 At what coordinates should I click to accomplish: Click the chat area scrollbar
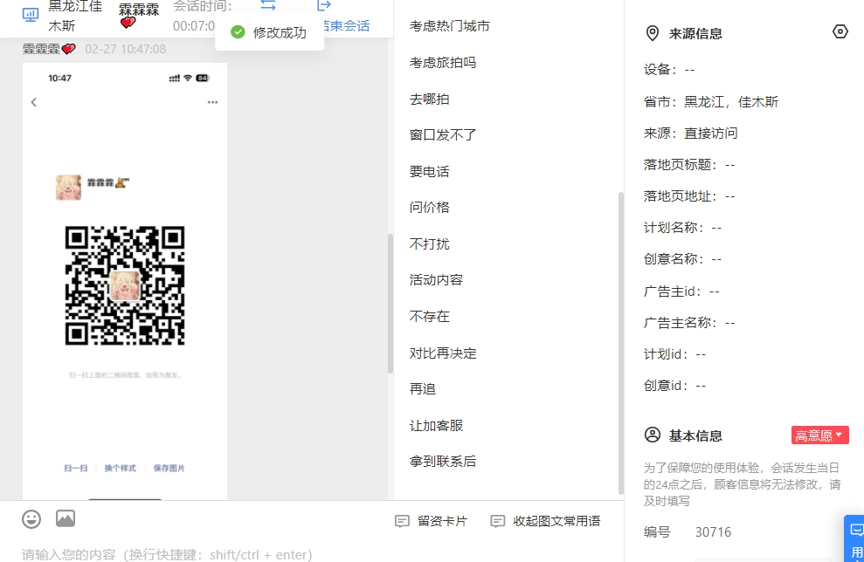[391, 304]
